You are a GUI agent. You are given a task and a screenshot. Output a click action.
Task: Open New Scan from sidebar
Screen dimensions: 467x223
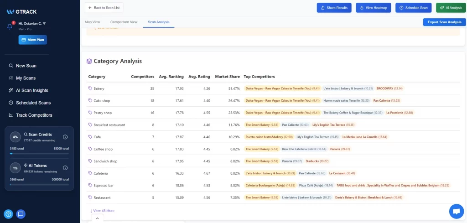(x=26, y=66)
